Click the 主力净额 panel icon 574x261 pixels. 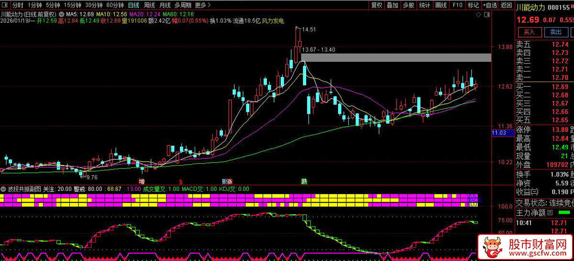[x=550, y=212]
